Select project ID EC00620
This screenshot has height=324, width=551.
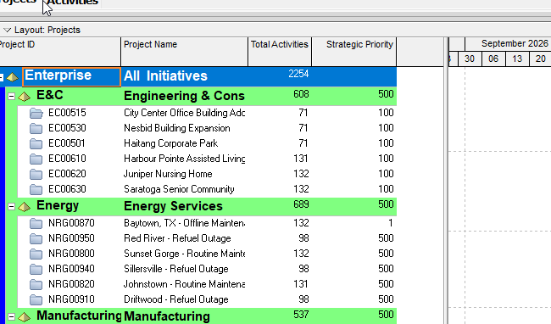67,174
